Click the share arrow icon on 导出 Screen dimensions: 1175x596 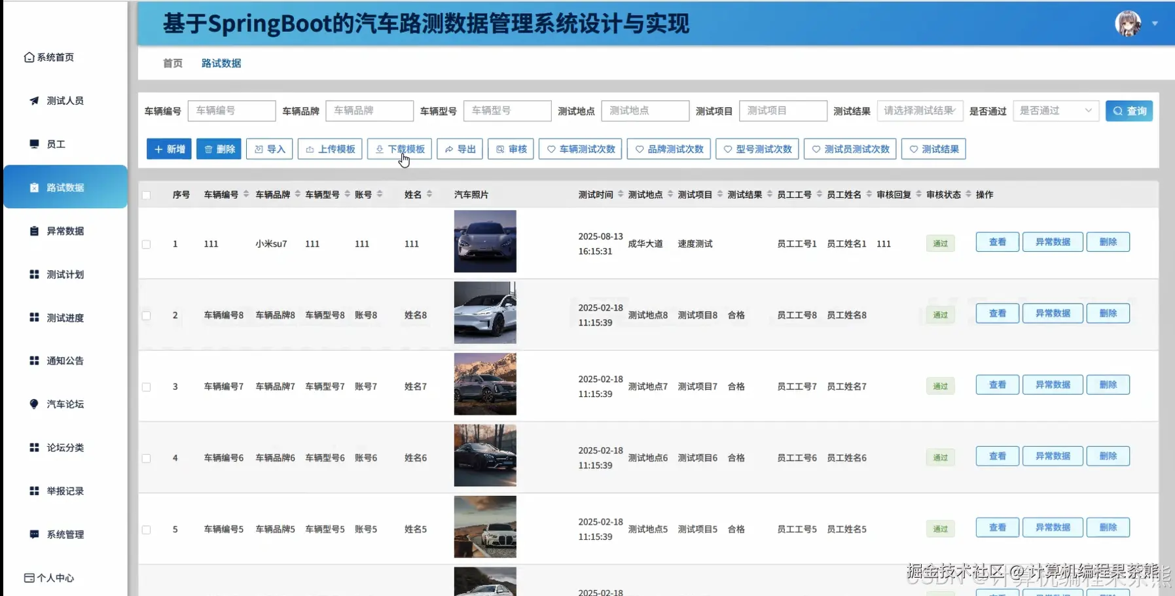click(x=449, y=150)
